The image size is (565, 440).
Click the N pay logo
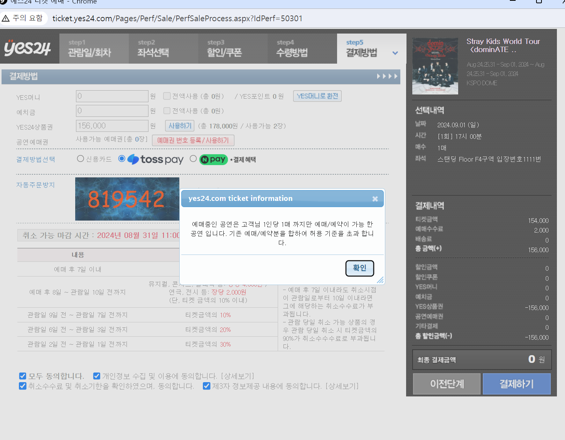213,159
